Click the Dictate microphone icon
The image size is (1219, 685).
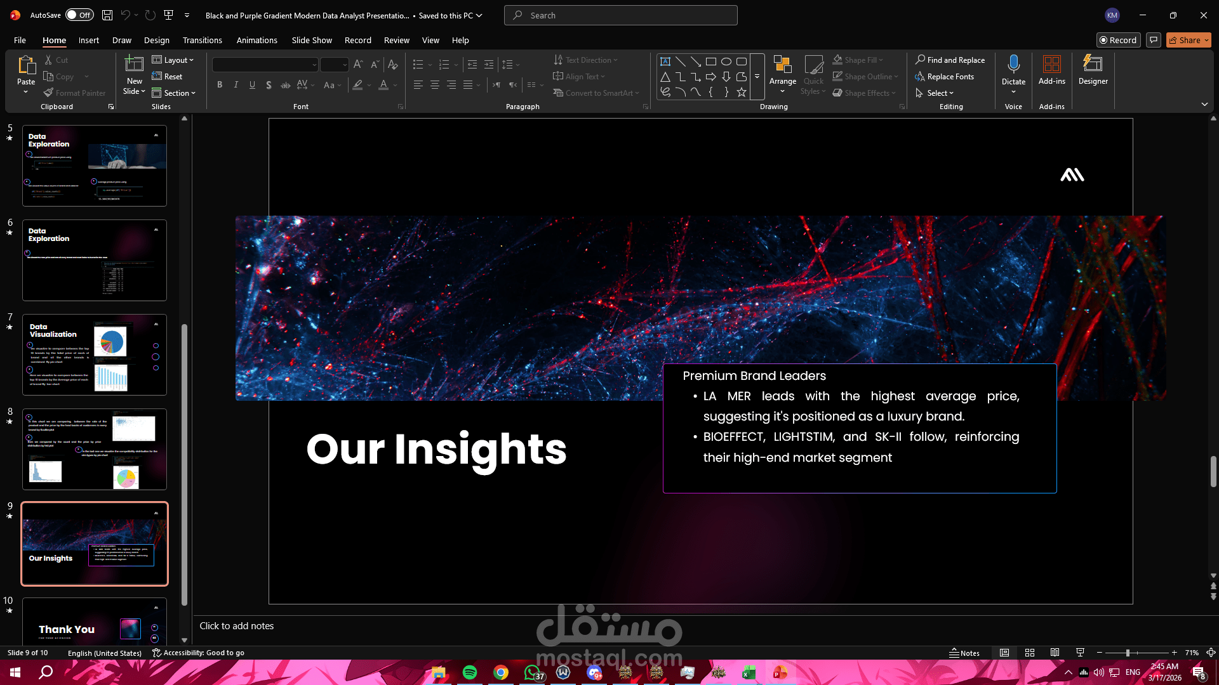point(1013,63)
